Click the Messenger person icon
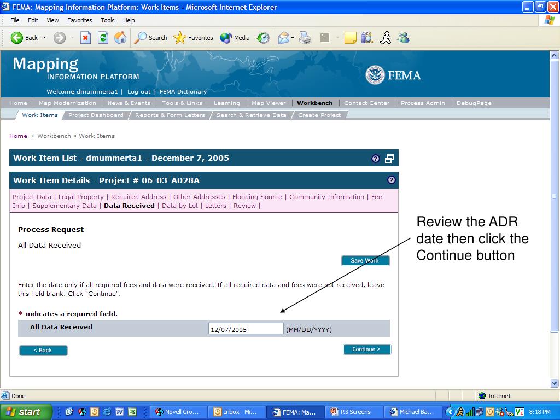Viewport: 560px width, 420px height. 386,38
